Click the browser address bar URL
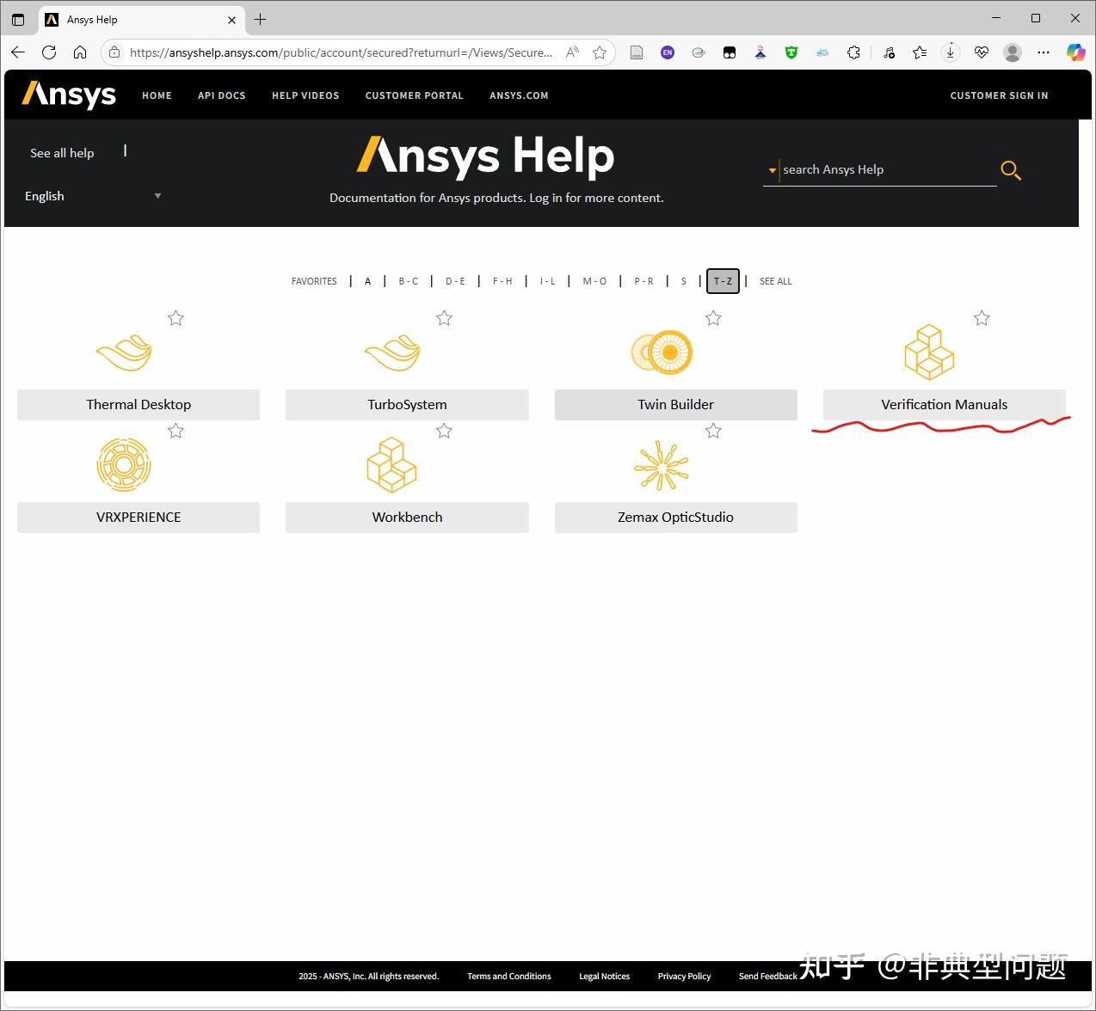 pyautogui.click(x=342, y=52)
